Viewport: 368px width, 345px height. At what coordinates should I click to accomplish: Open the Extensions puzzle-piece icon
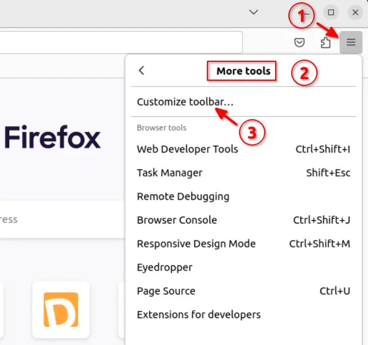coord(326,42)
